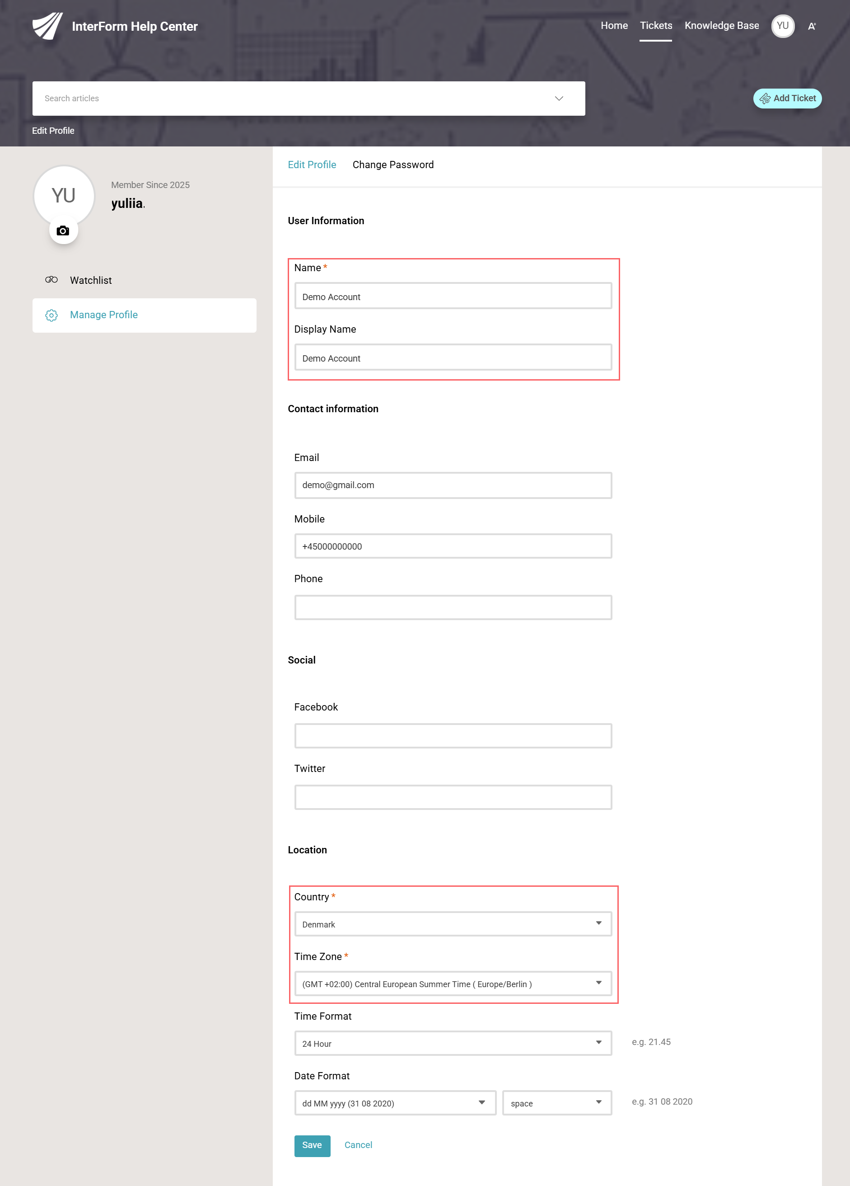Viewport: 850px width, 1186px height.
Task: Click the Phone input field
Action: point(453,607)
